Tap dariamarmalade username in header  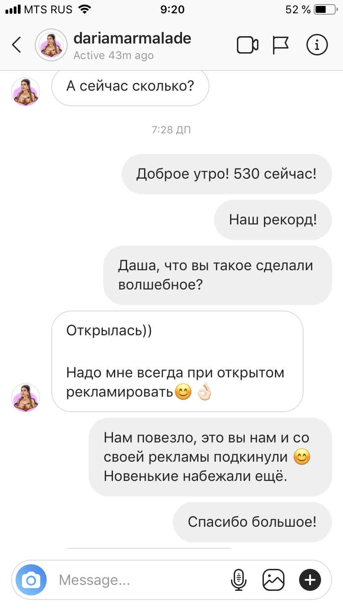(x=132, y=38)
